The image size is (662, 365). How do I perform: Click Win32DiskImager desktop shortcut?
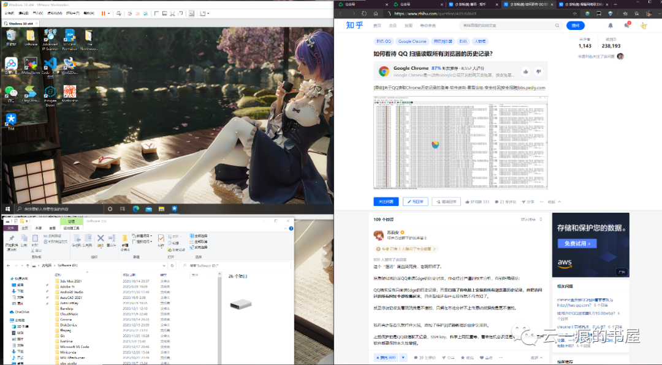[x=70, y=66]
